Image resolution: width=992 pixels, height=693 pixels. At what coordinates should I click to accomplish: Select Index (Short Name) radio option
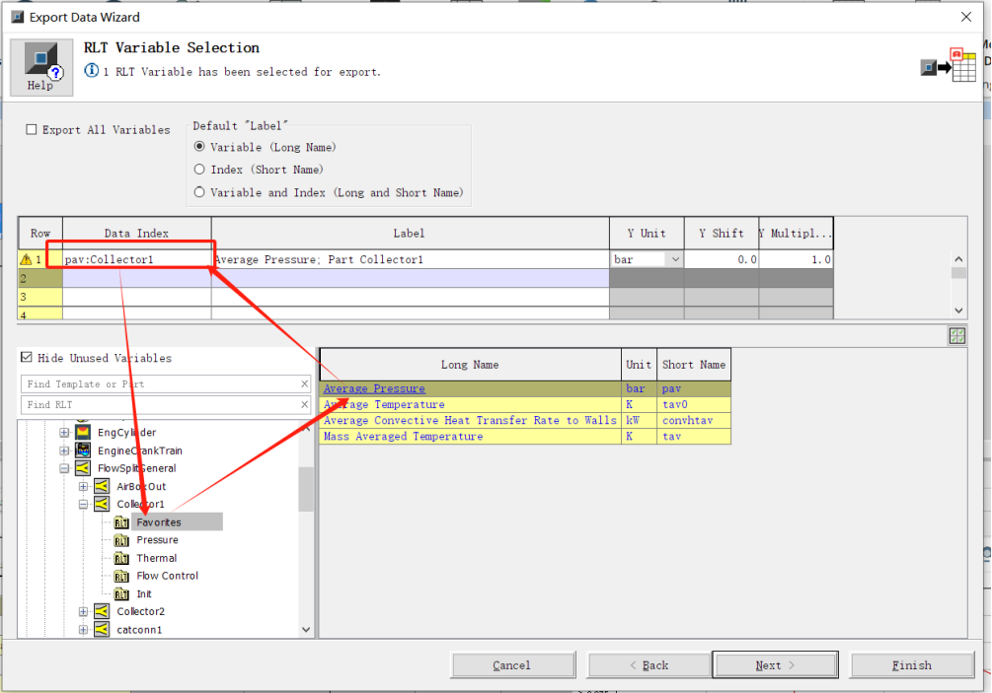click(x=199, y=170)
